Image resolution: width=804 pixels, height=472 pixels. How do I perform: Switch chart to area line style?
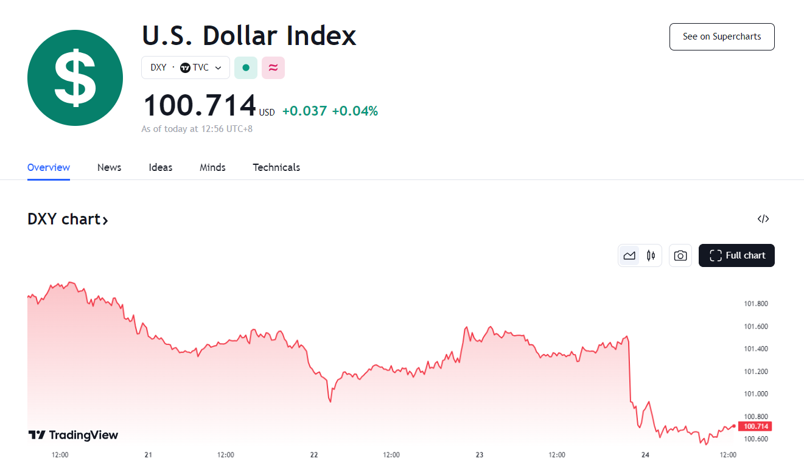630,255
